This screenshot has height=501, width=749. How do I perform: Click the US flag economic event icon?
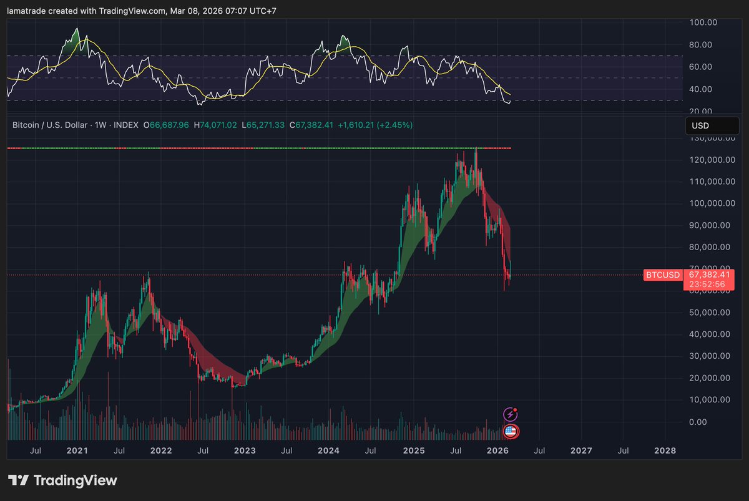point(511,430)
